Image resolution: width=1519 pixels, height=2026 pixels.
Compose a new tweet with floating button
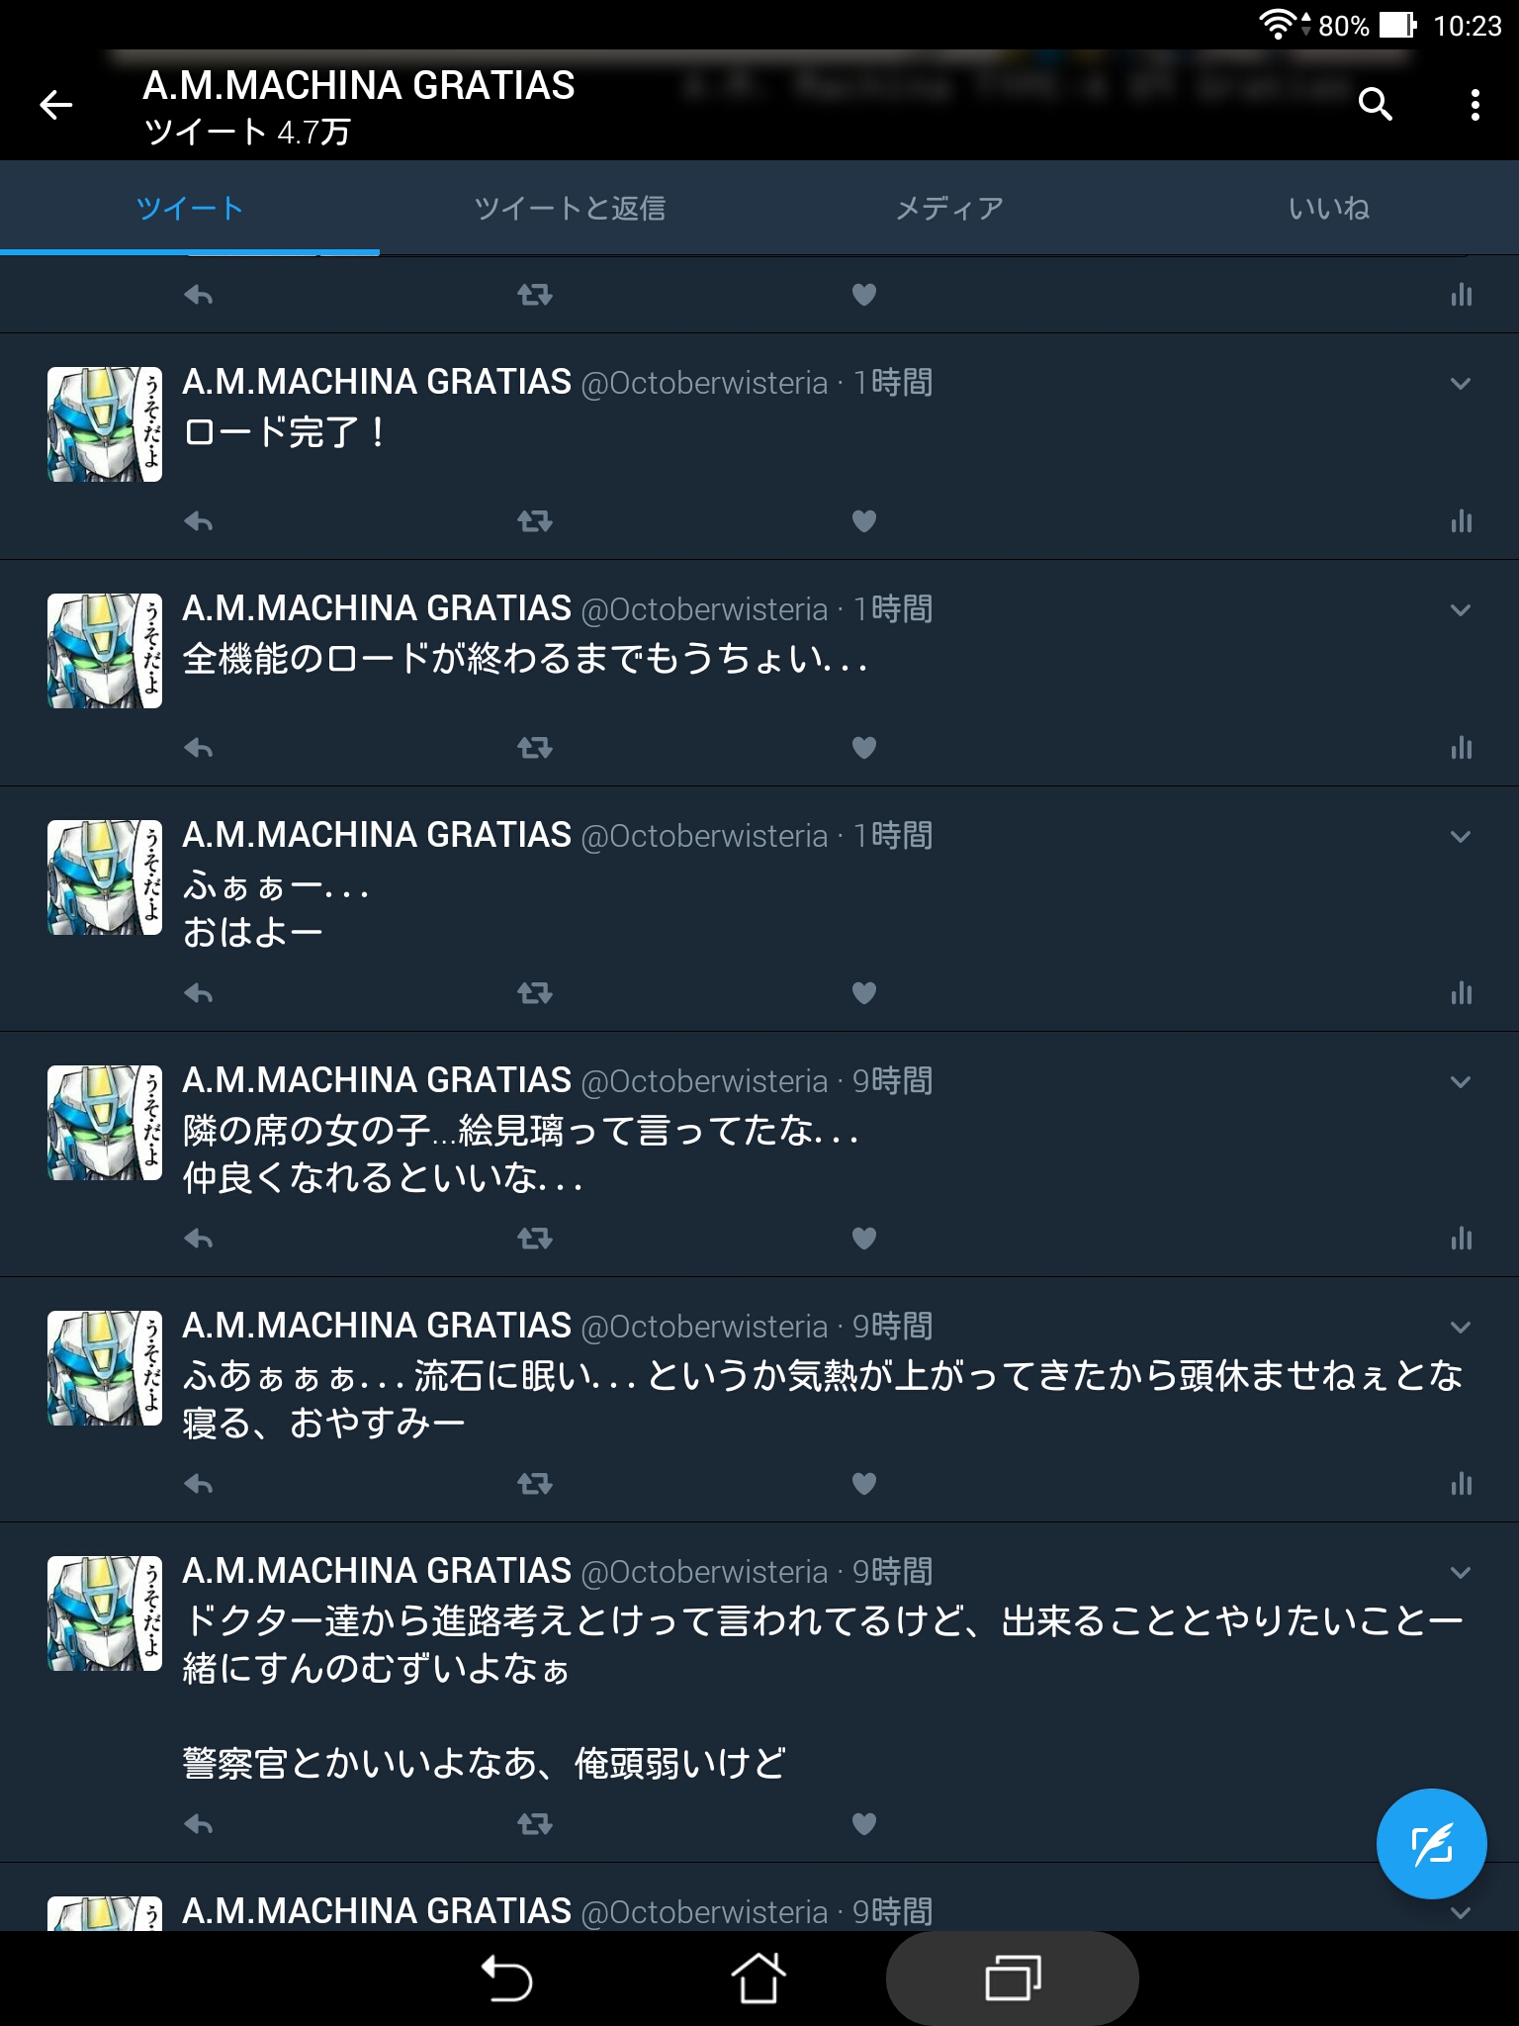[1431, 1844]
